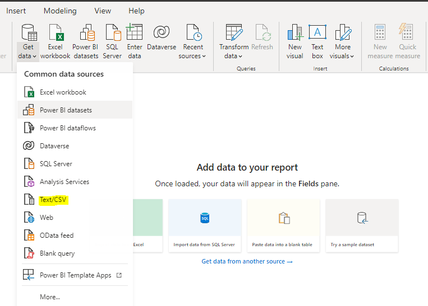428x306 pixels.
Task: Click the Excel workbook menu item icon
Action: click(29, 92)
